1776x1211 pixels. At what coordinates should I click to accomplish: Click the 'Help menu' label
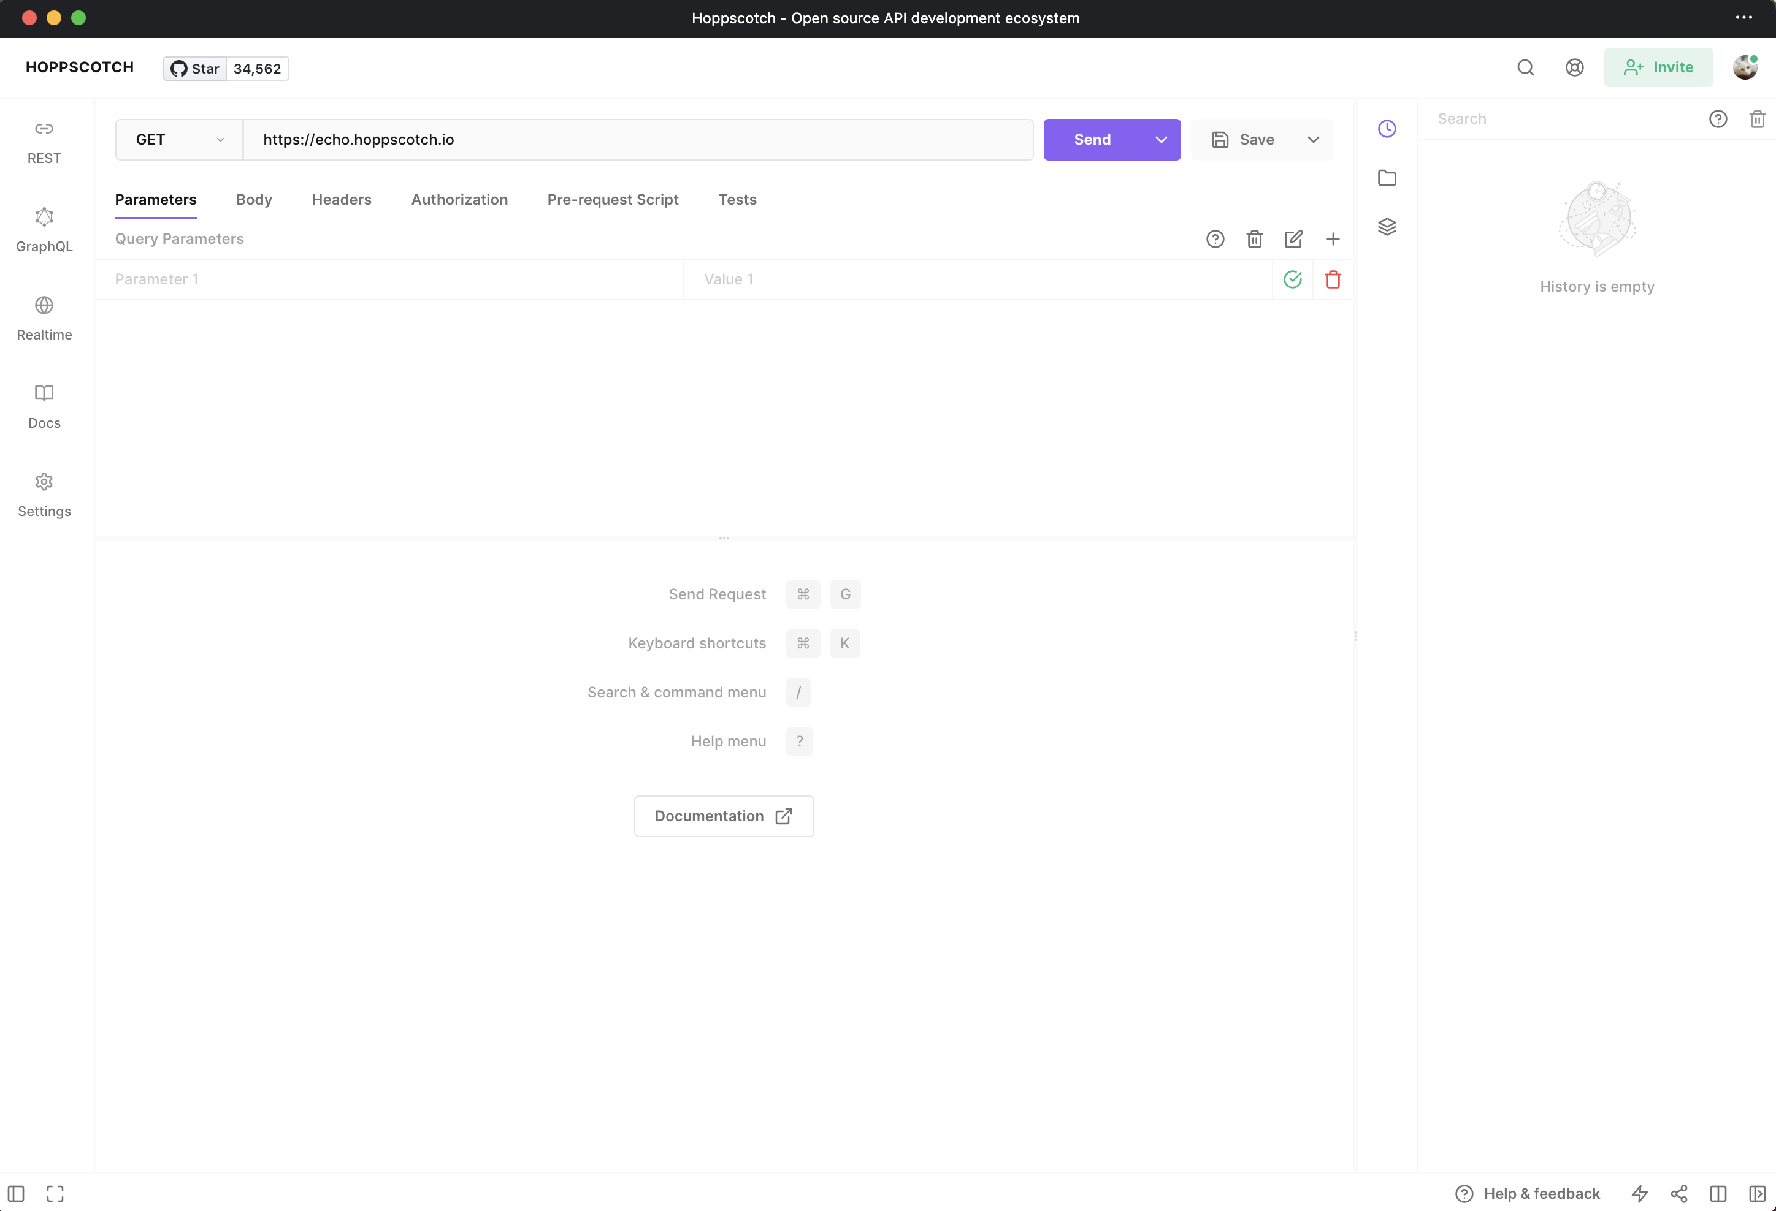click(729, 742)
